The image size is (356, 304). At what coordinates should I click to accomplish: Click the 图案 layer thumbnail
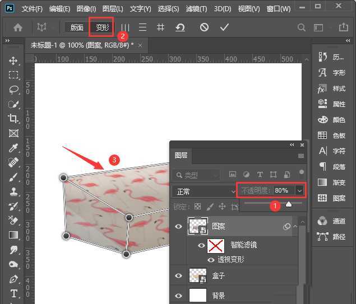click(x=197, y=226)
